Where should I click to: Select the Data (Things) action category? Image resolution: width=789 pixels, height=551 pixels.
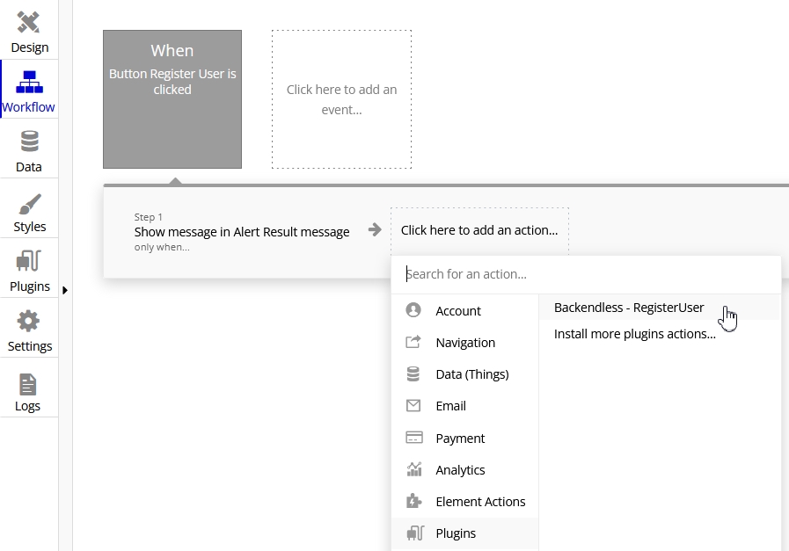point(465,374)
